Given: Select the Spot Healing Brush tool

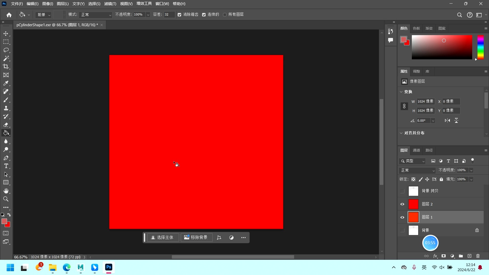Looking at the screenshot, I should (6, 91).
